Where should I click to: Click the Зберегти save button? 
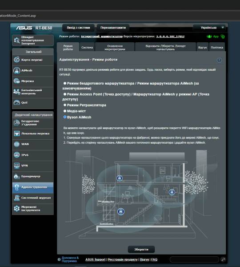[141, 249]
